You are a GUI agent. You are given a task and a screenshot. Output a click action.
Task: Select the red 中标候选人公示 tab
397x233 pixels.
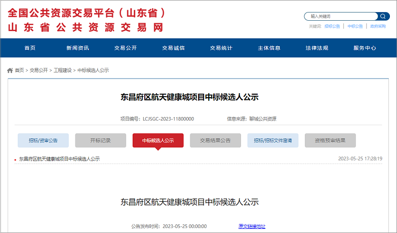[158, 140]
